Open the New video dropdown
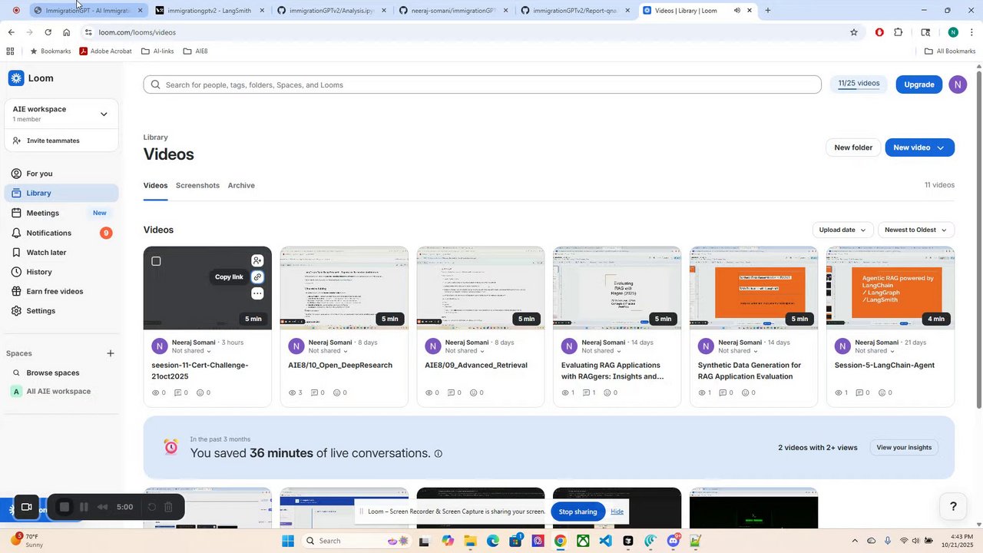The image size is (983, 553). (920, 147)
